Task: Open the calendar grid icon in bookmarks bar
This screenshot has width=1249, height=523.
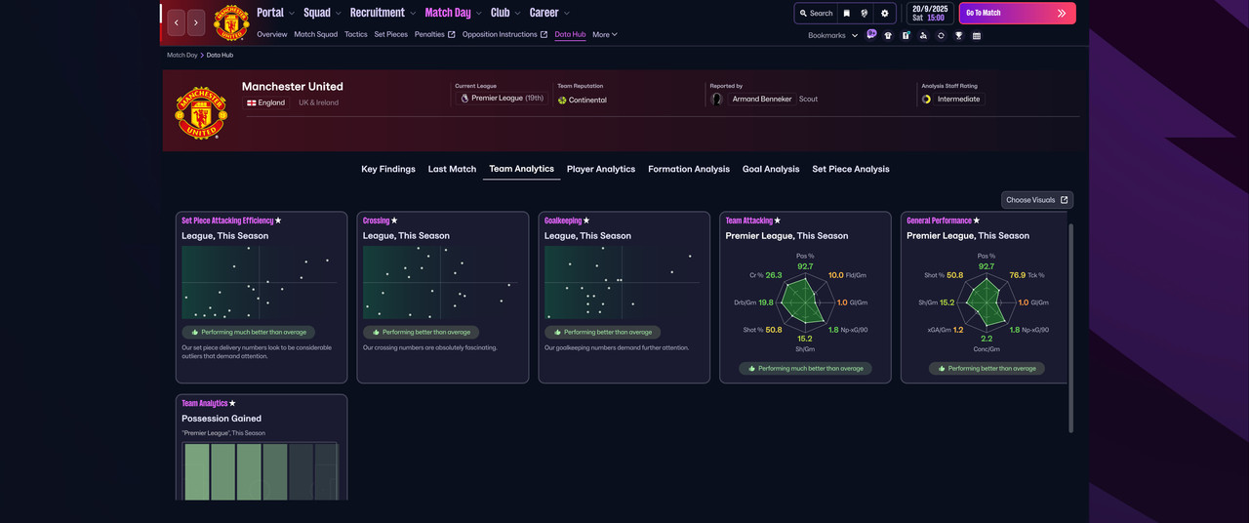Action: point(977,35)
